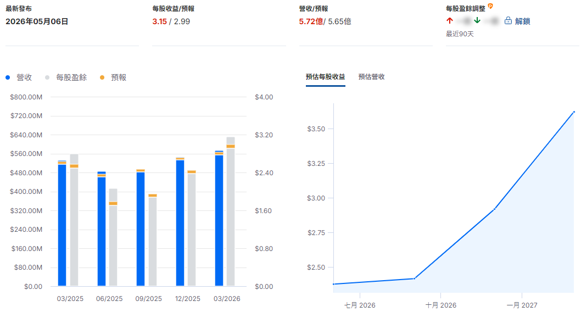Click the $3.50 forecast axis label
The height and width of the screenshot is (312, 581).
click(x=316, y=129)
